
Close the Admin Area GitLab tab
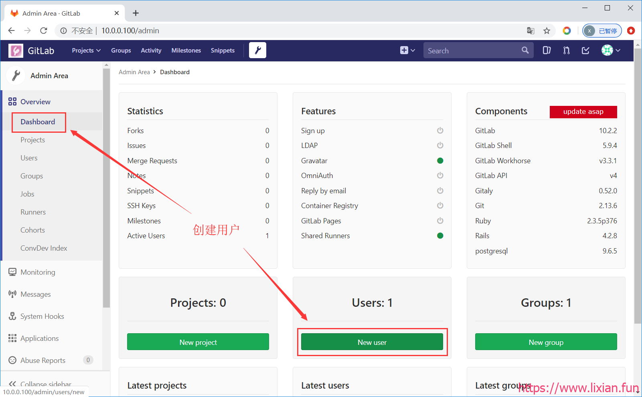point(117,13)
